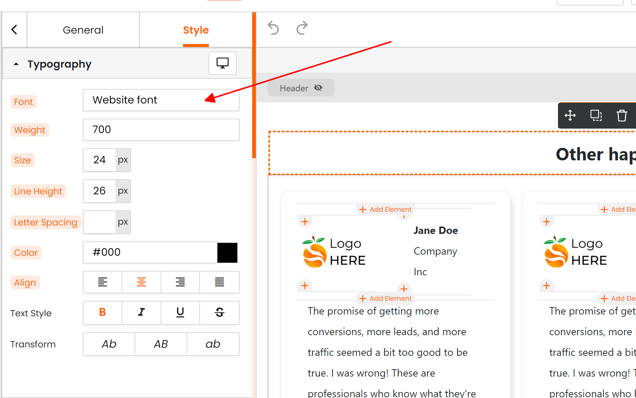Toggle strikethrough text style

(219, 313)
